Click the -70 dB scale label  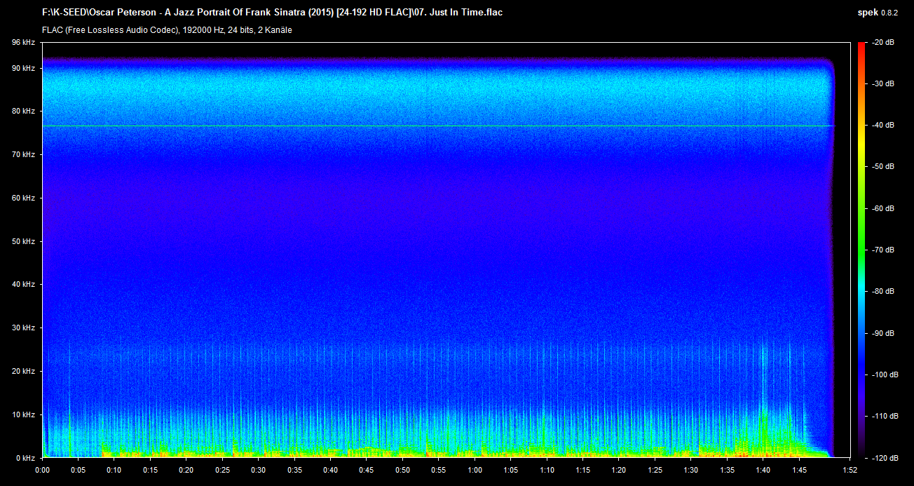point(883,250)
